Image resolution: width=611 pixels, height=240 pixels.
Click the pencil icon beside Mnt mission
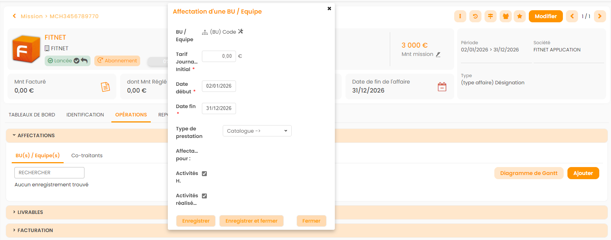click(438, 54)
